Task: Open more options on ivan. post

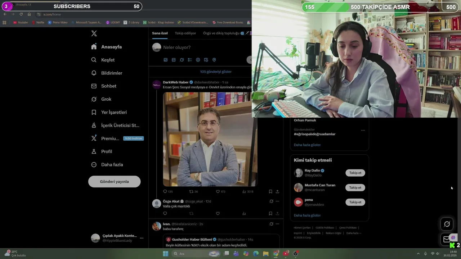Action: pos(277,224)
